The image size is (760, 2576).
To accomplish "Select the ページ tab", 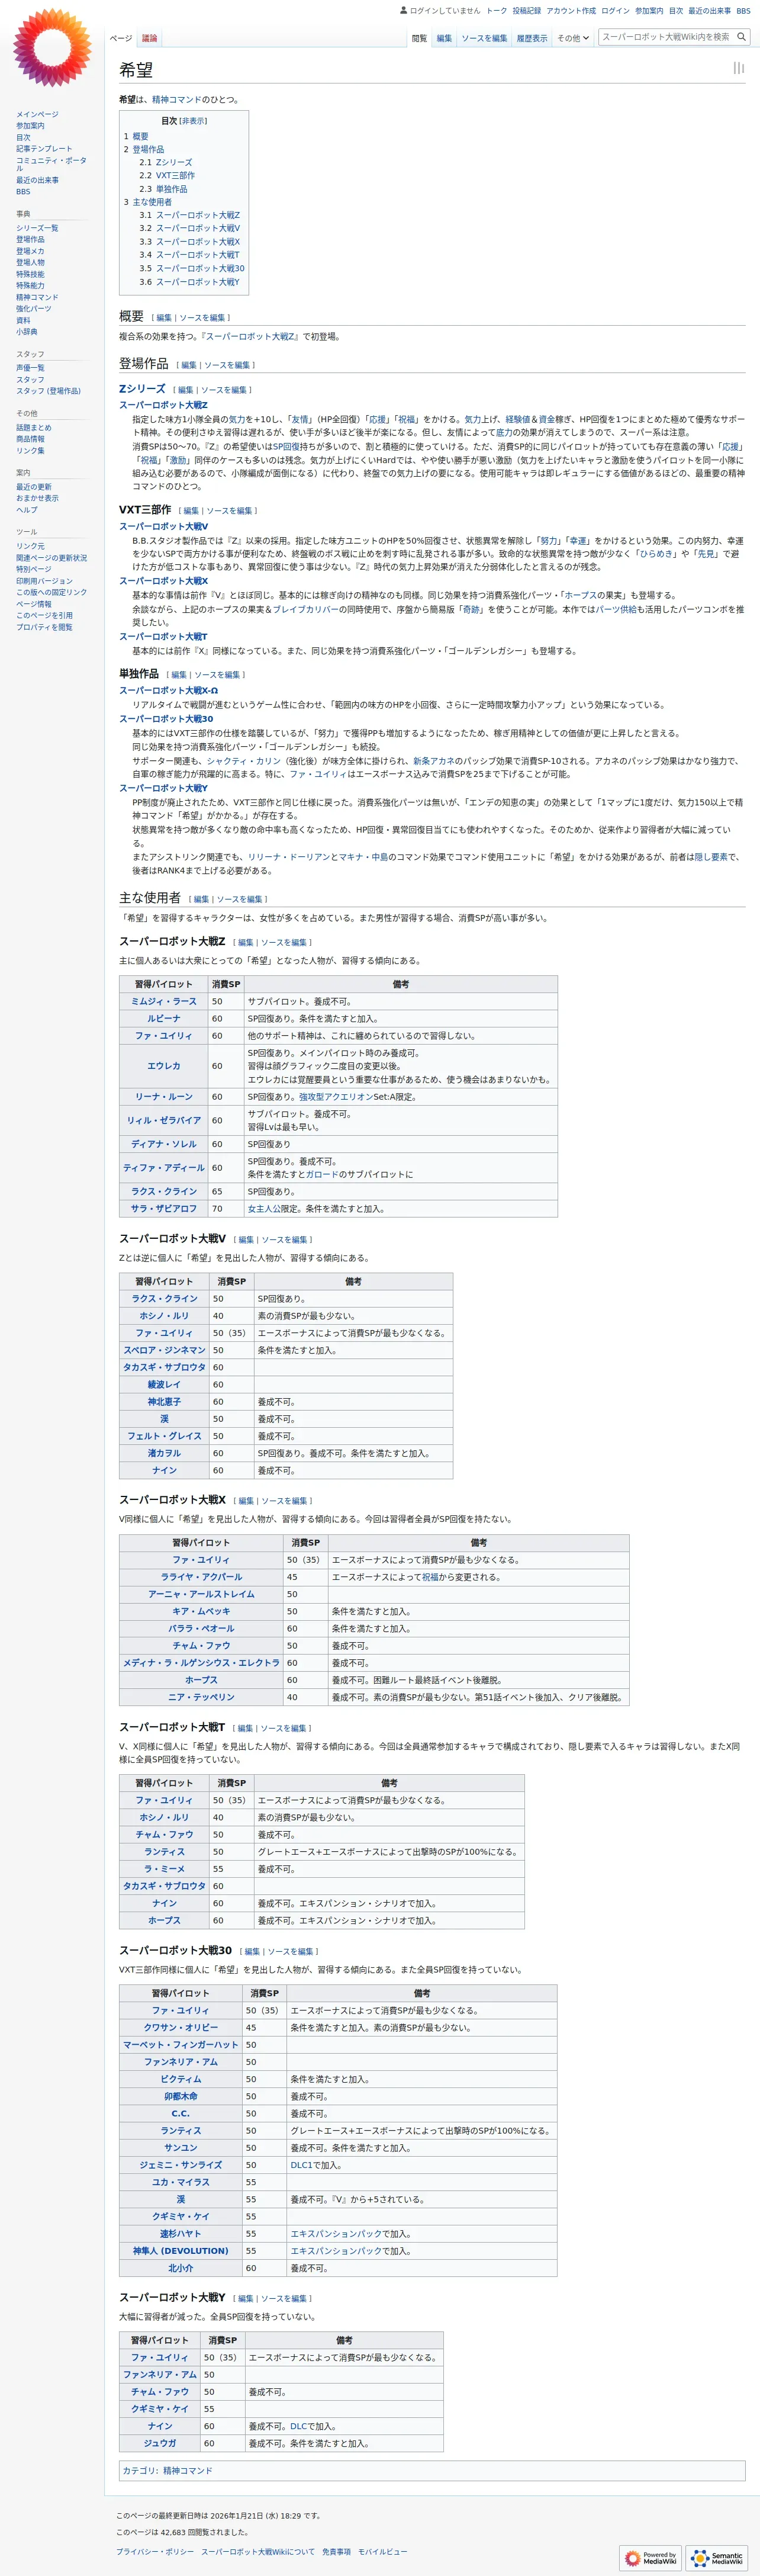I will (120, 38).
